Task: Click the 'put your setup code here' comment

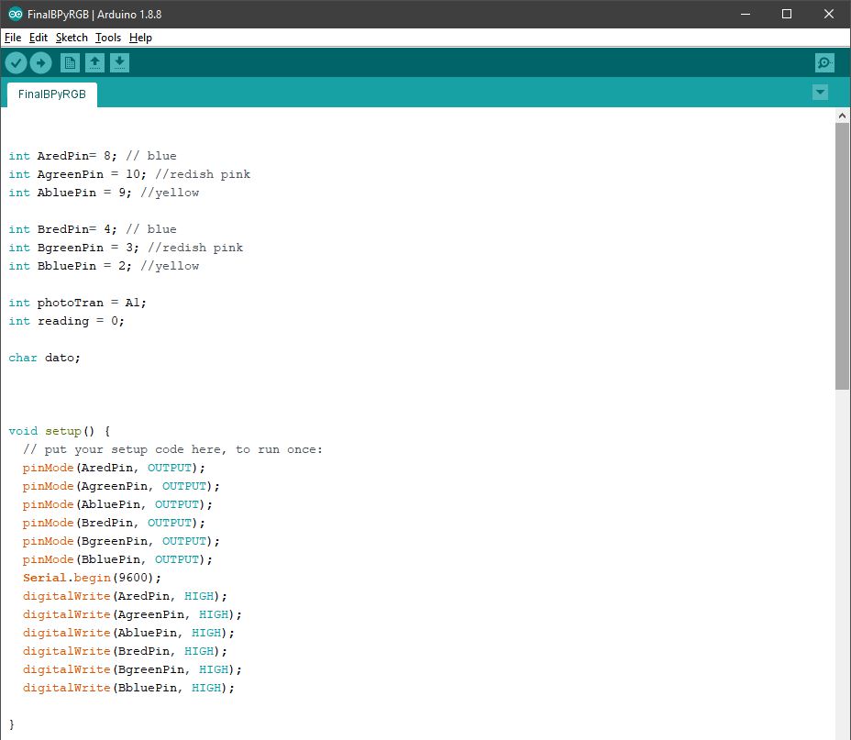Action: pos(172,449)
